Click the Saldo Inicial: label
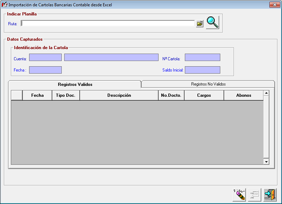282x204 pixels. click(173, 70)
